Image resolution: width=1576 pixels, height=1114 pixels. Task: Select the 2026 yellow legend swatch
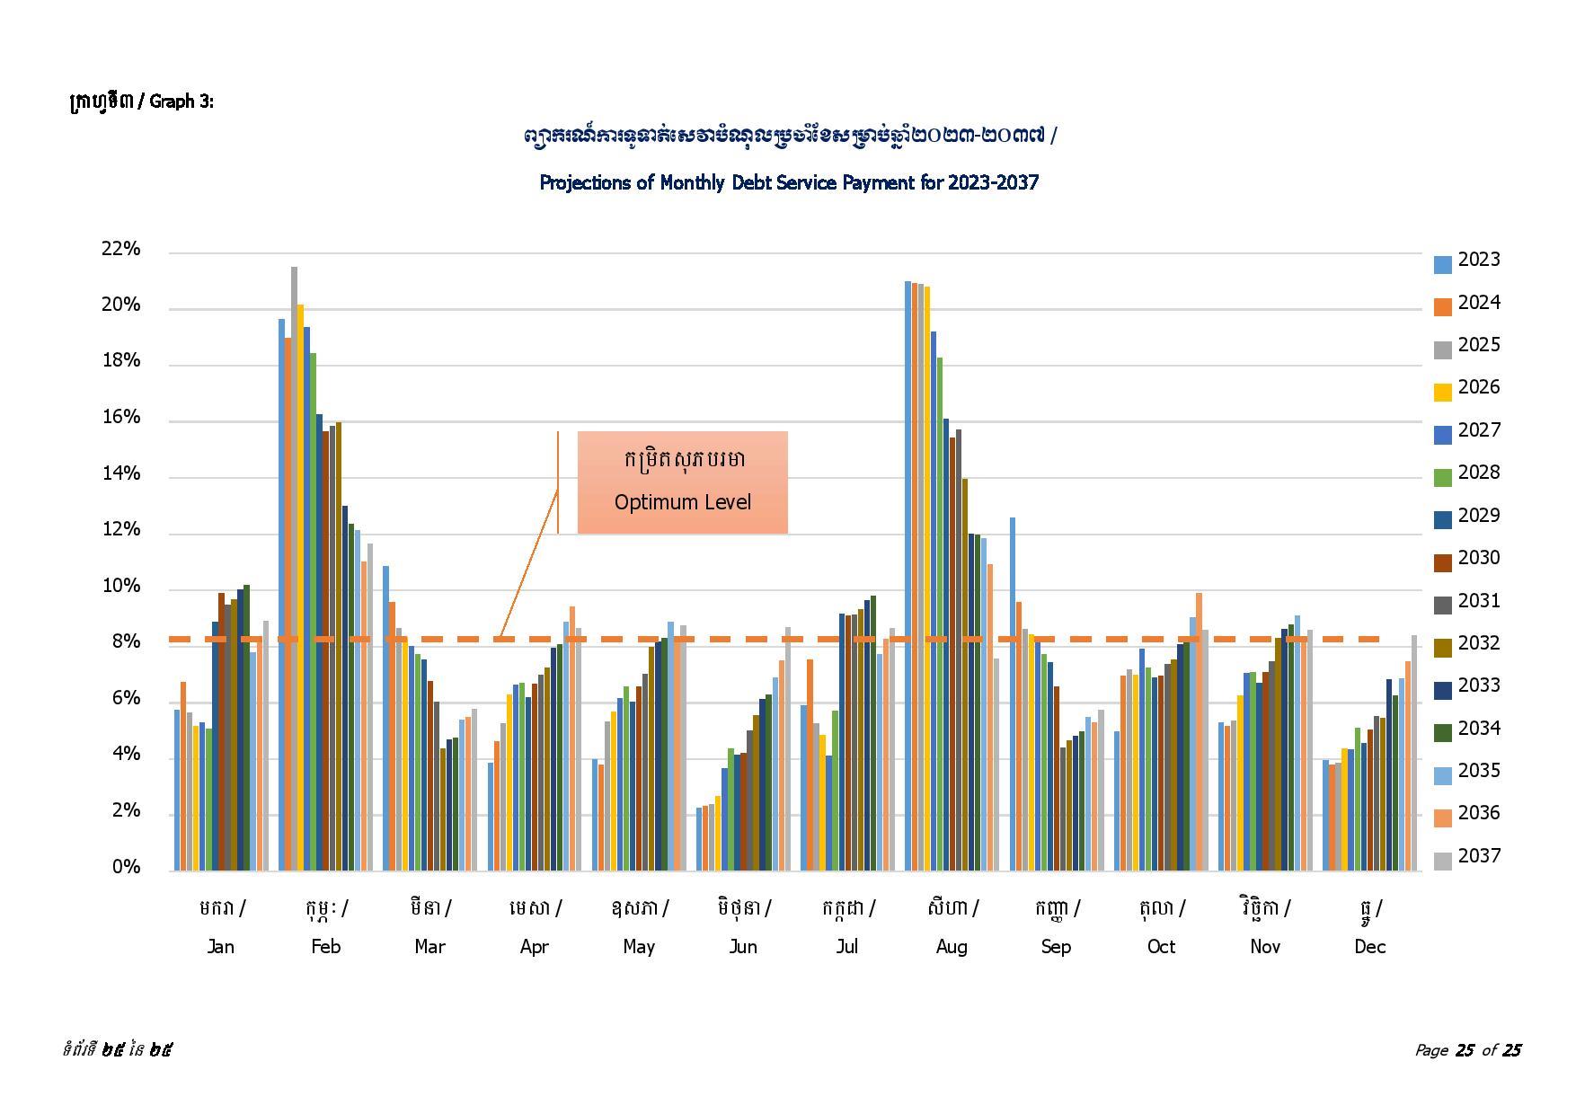coord(1442,392)
